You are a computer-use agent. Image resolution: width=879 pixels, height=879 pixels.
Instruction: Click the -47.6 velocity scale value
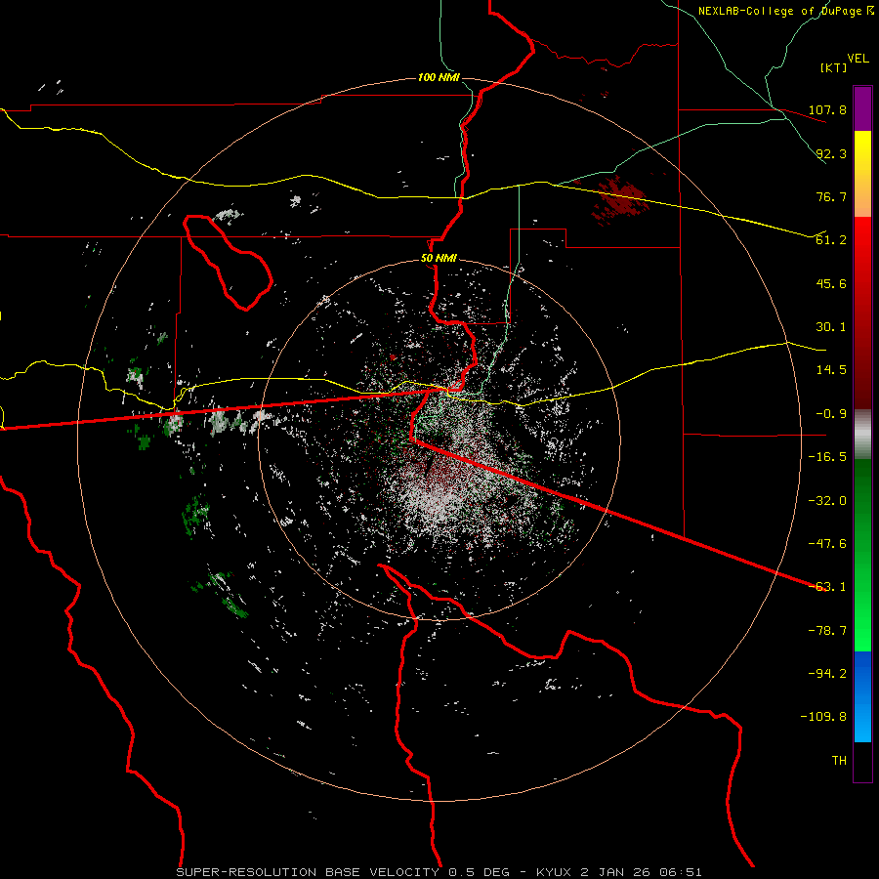click(827, 544)
